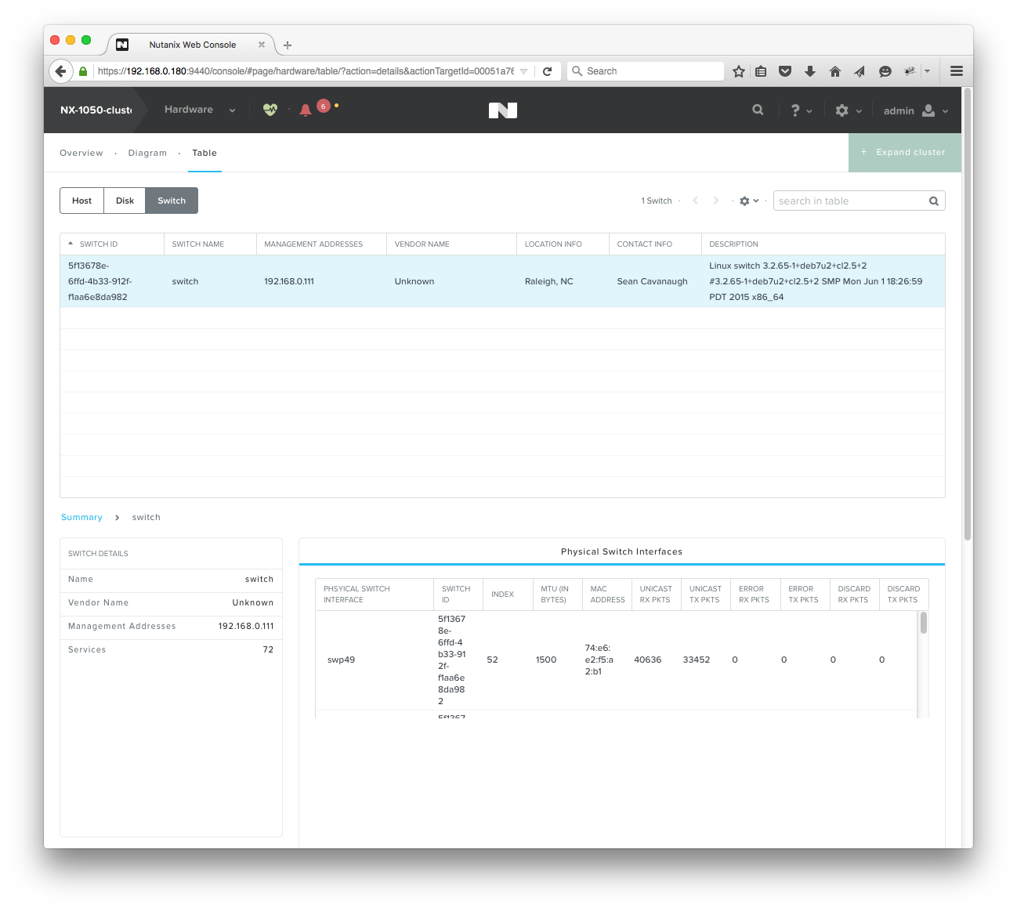
Task: Open the admin user dropdown
Action: coord(915,110)
